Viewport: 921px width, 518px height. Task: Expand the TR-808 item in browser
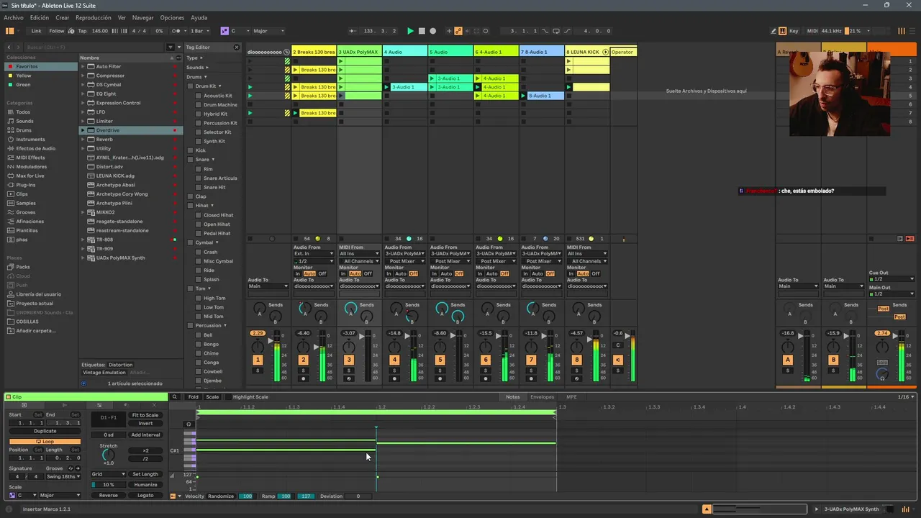[x=83, y=240]
